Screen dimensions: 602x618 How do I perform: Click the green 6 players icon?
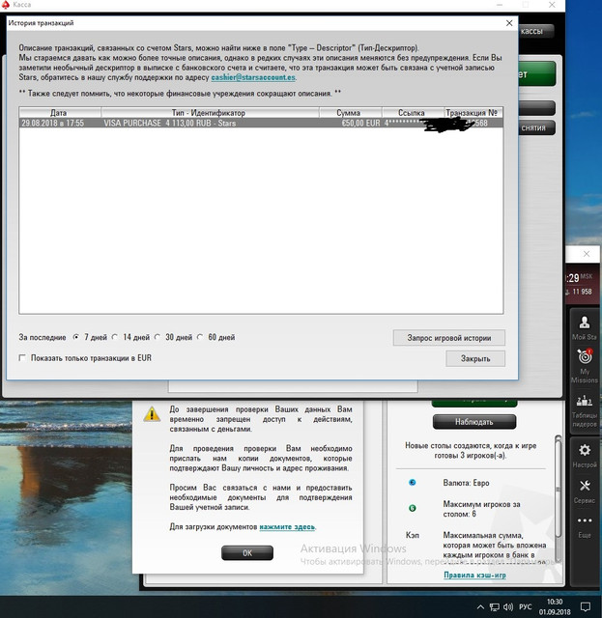click(412, 508)
